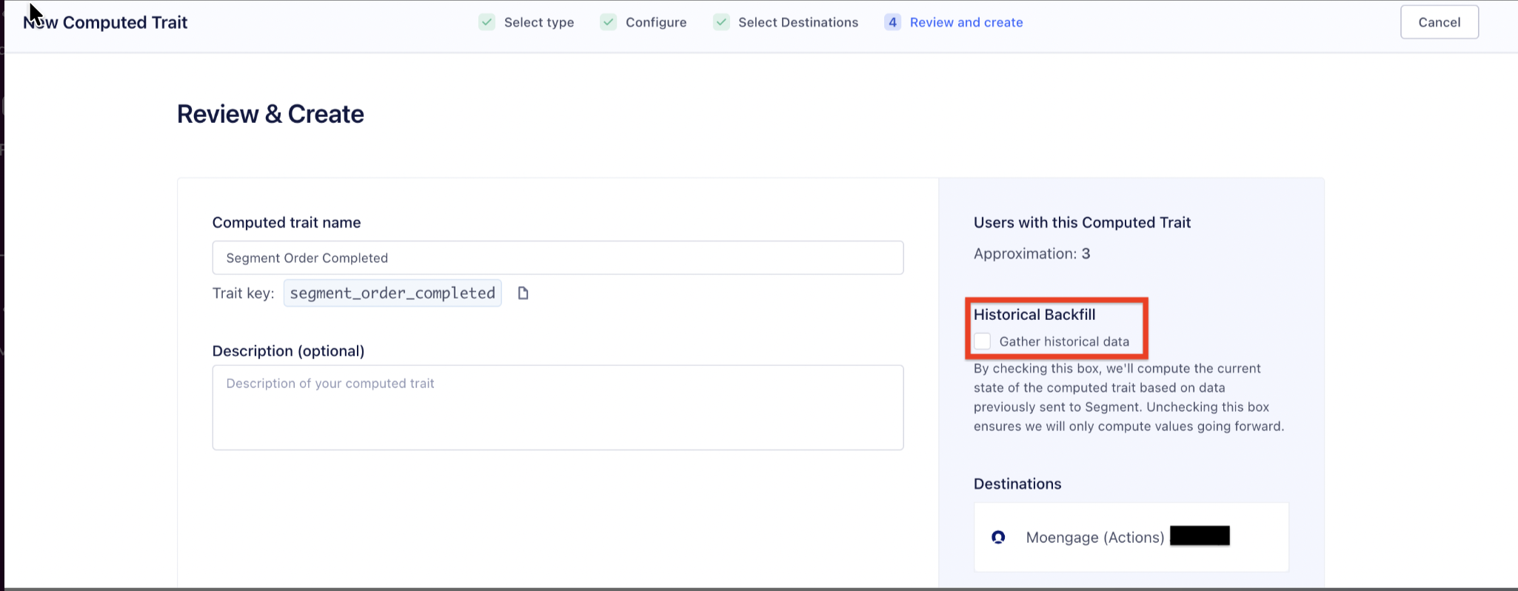Copy the trait key with the copy icon
The image size is (1518, 591).
(523, 293)
